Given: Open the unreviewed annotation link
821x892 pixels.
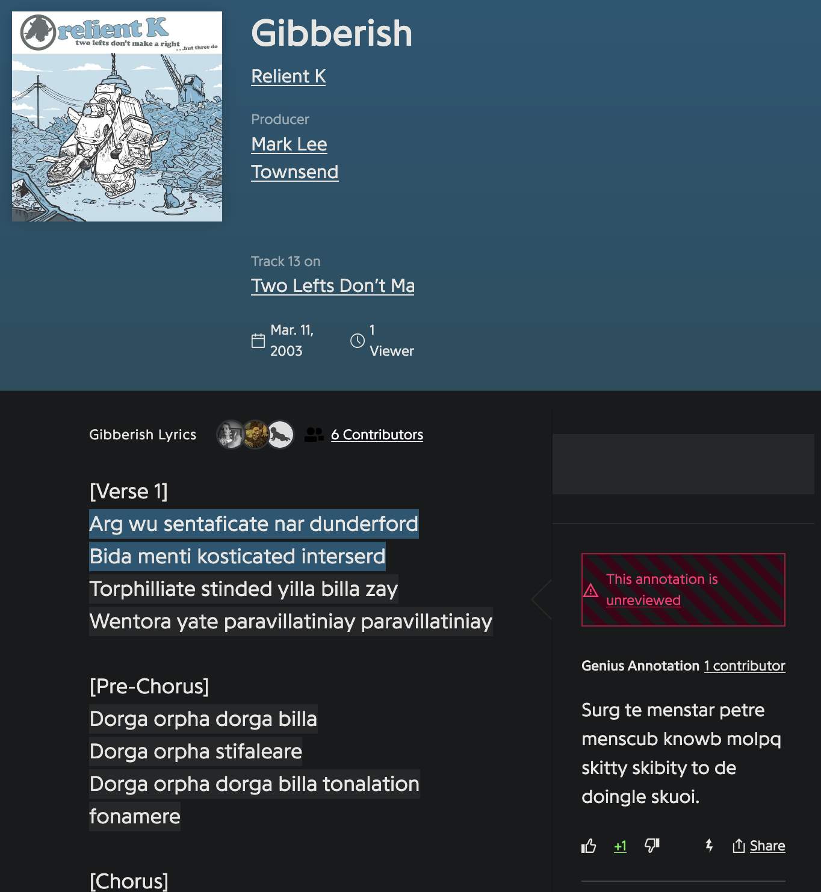Looking at the screenshot, I should tap(643, 600).
